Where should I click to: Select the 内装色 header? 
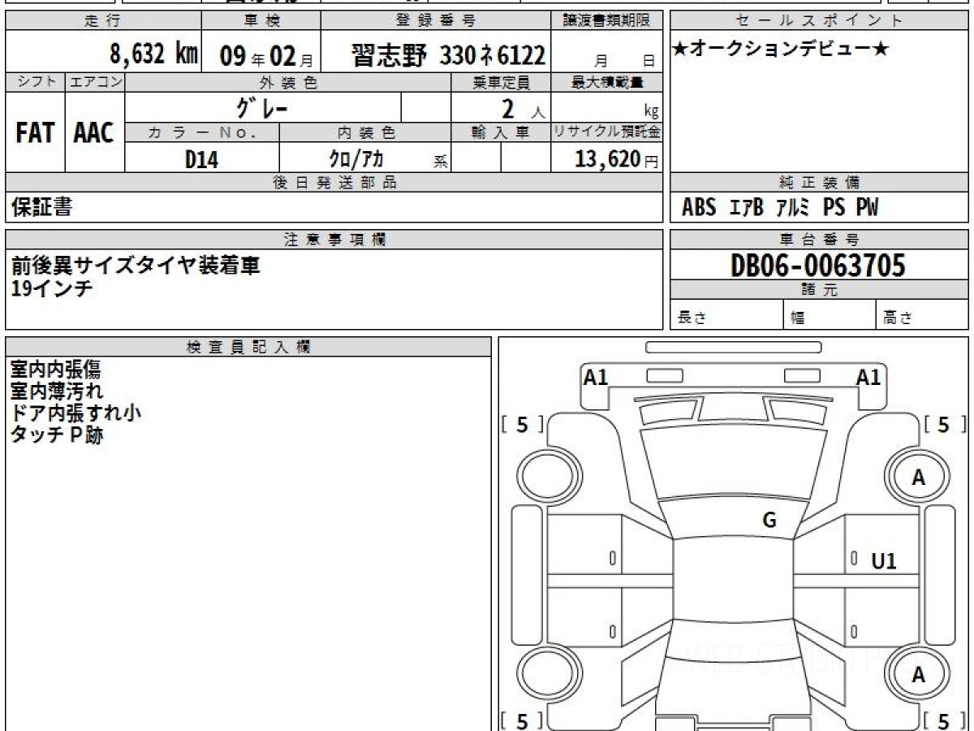pos(365,132)
